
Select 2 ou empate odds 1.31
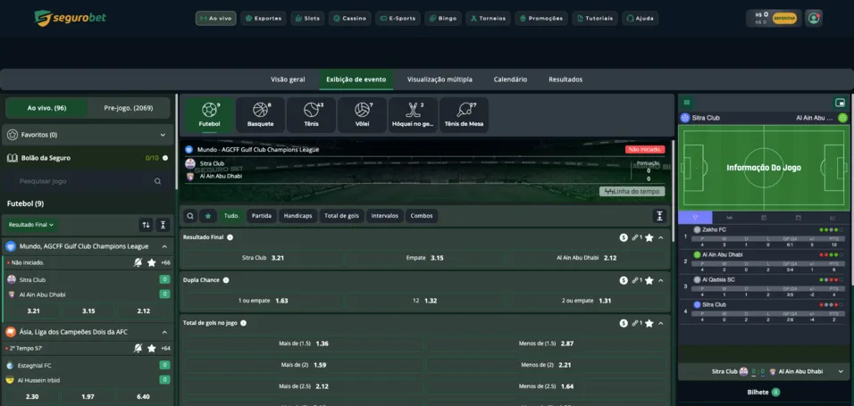click(x=586, y=301)
